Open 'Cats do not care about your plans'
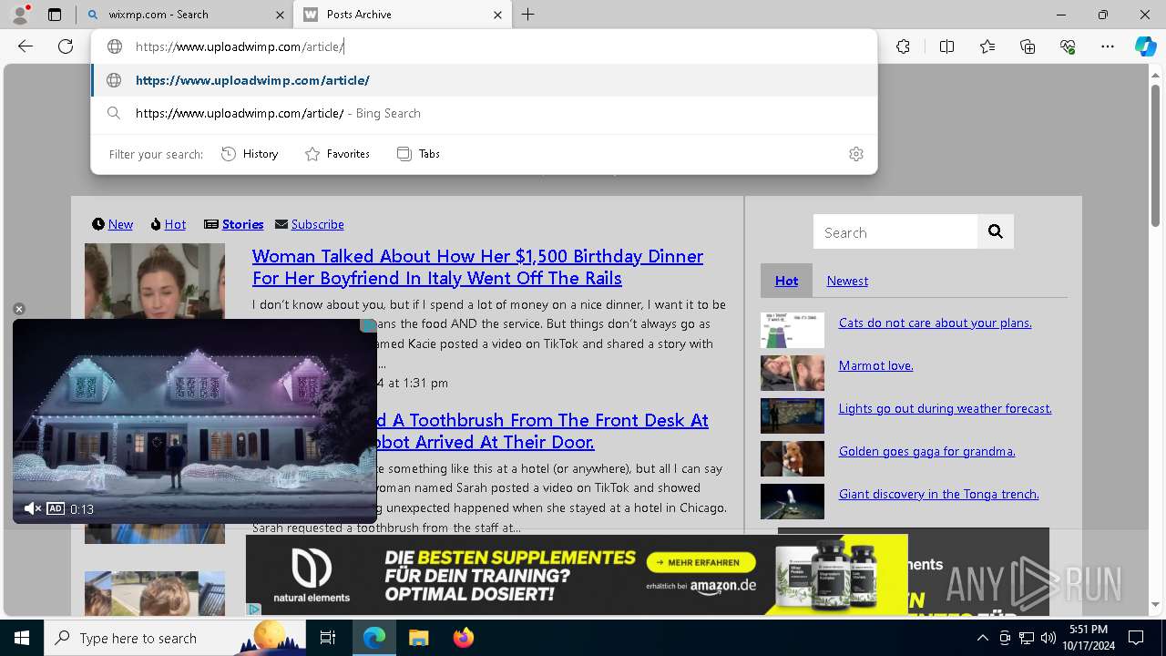 [935, 323]
